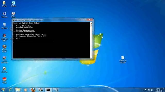Open the Angry Birds Space shortcut
Image resolution: width=165 pixels, height=92 pixels.
(x=4, y=38)
